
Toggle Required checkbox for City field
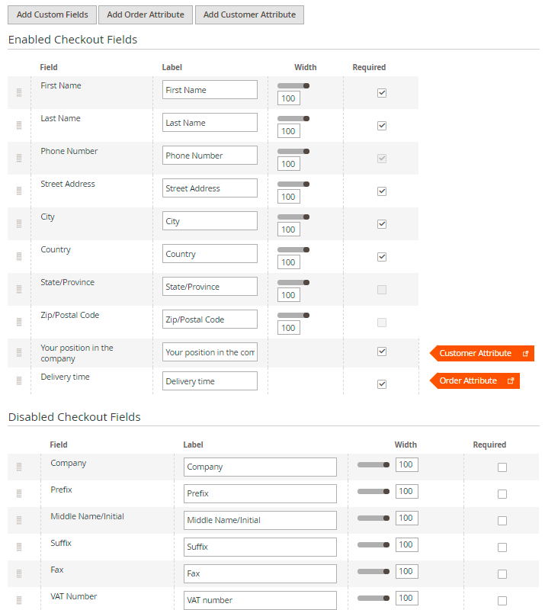pyautogui.click(x=382, y=224)
